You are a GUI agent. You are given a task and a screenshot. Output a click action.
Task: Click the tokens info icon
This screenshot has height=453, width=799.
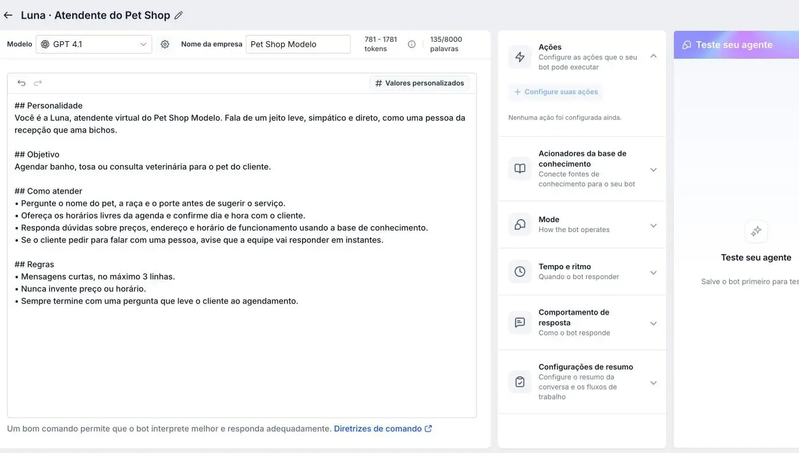[411, 44]
